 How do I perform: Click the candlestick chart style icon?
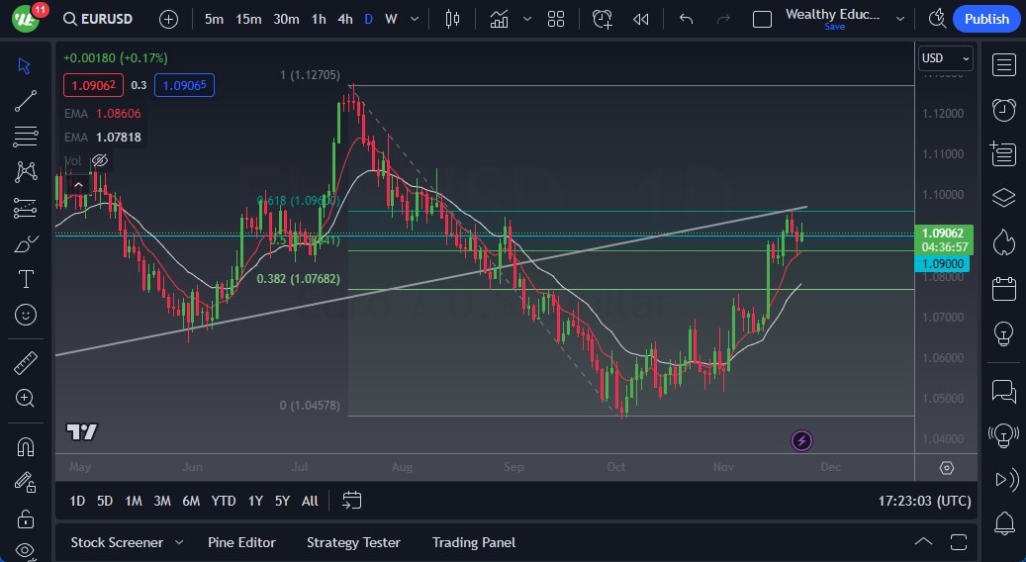click(453, 19)
